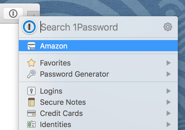Expand the Identities submenu arrow

coord(169,124)
